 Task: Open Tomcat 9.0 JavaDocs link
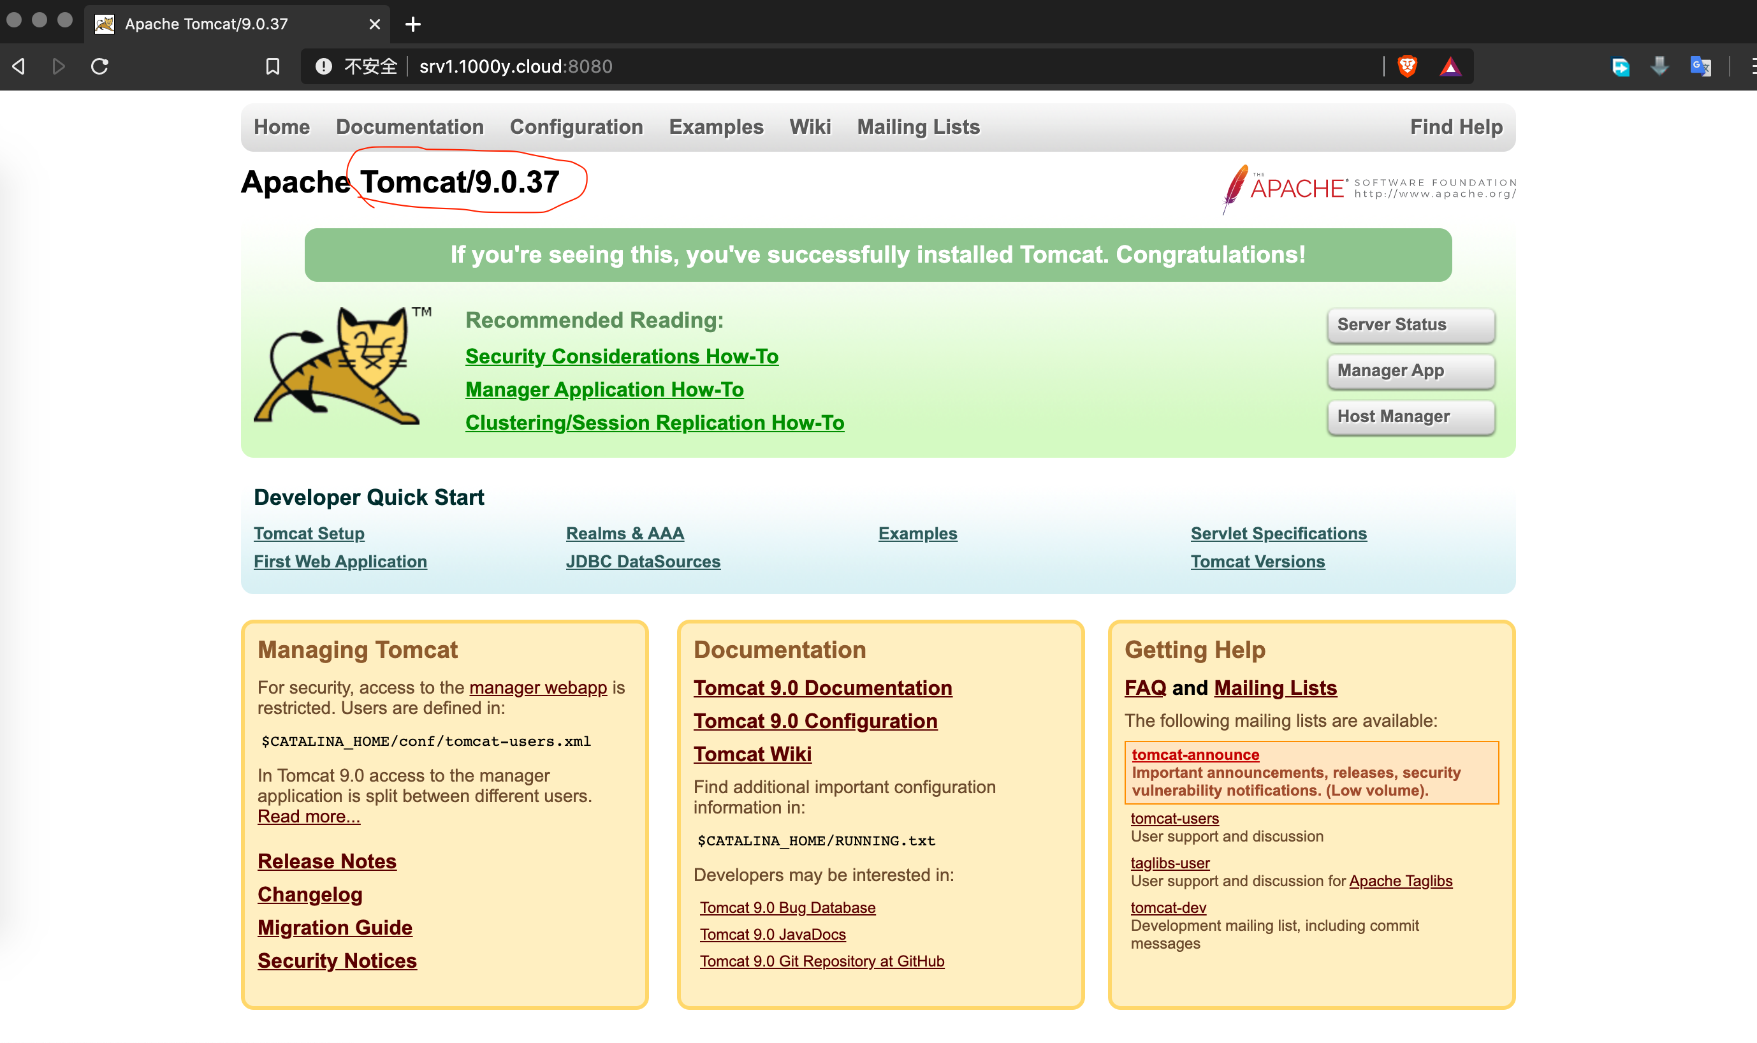(773, 934)
